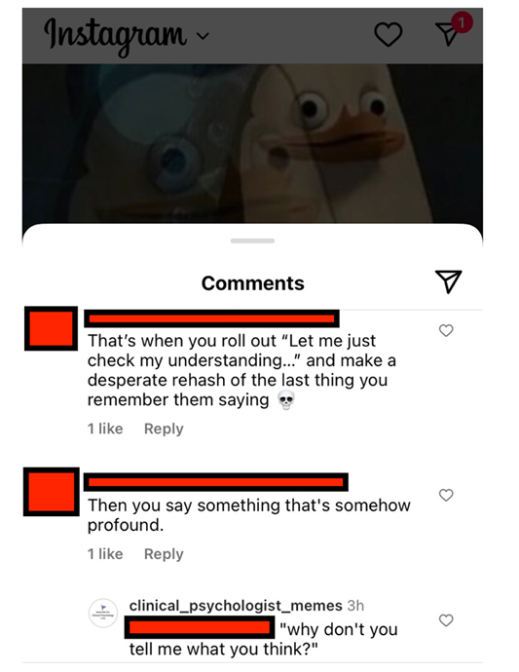Like the "Let me just check" comment

tap(446, 330)
